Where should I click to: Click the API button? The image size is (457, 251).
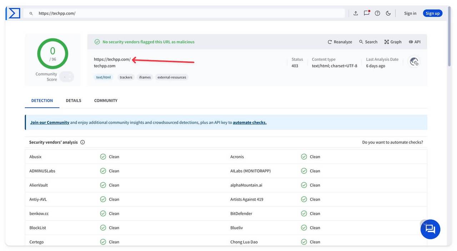(x=415, y=42)
